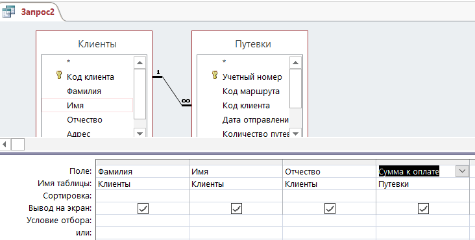
Task: Untick the show checkbox for Сумма к оплате
Action: (x=423, y=208)
